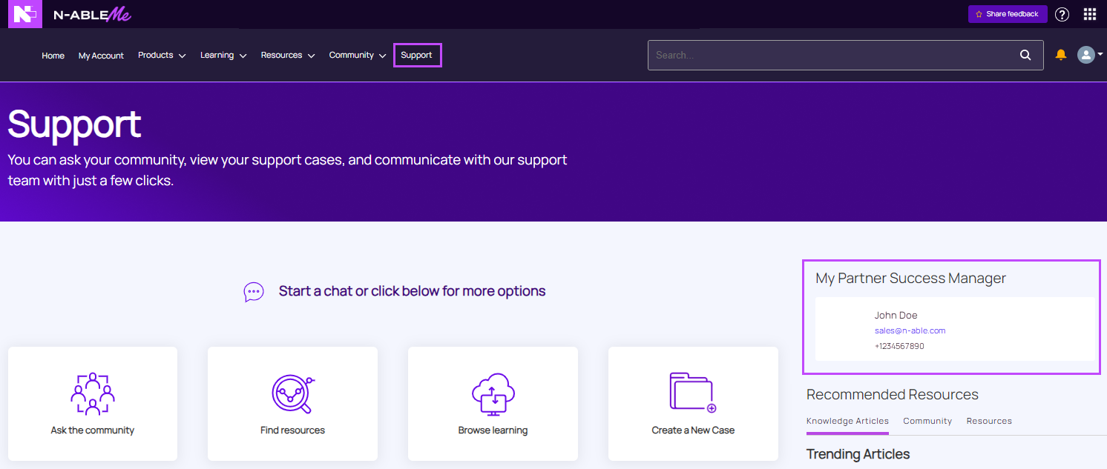Click the Find resources icon
Screen dimensions: 1107x469
point(292,393)
